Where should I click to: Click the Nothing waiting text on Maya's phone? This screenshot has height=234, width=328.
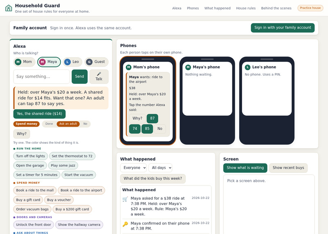199,74
